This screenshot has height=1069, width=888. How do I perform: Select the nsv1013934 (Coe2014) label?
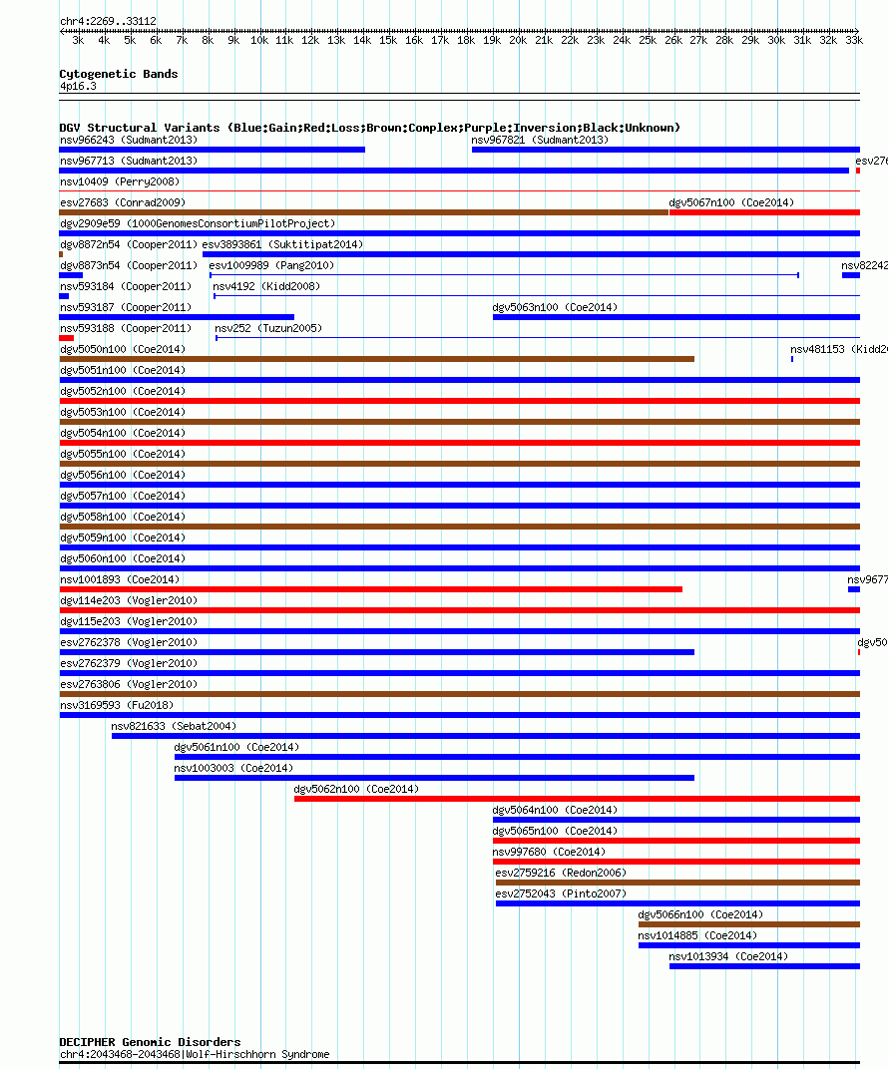728,956
